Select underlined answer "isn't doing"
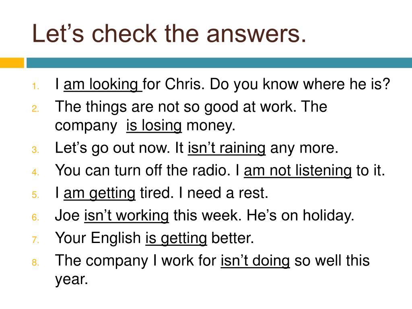The image size is (412, 309). (x=255, y=261)
